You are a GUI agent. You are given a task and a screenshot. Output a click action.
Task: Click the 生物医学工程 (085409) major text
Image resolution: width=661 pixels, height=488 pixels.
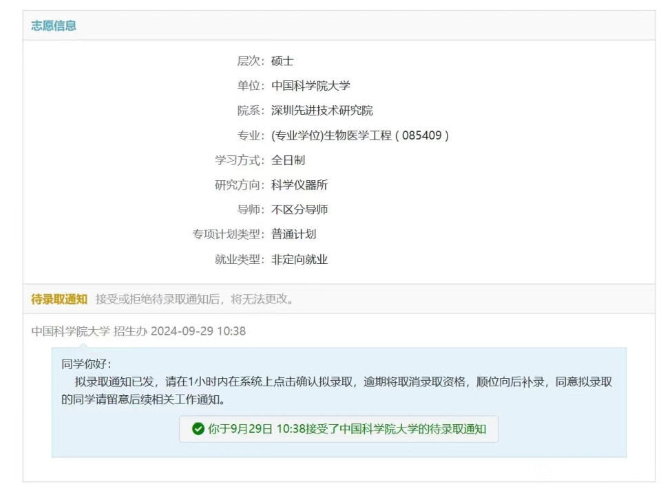pos(360,135)
